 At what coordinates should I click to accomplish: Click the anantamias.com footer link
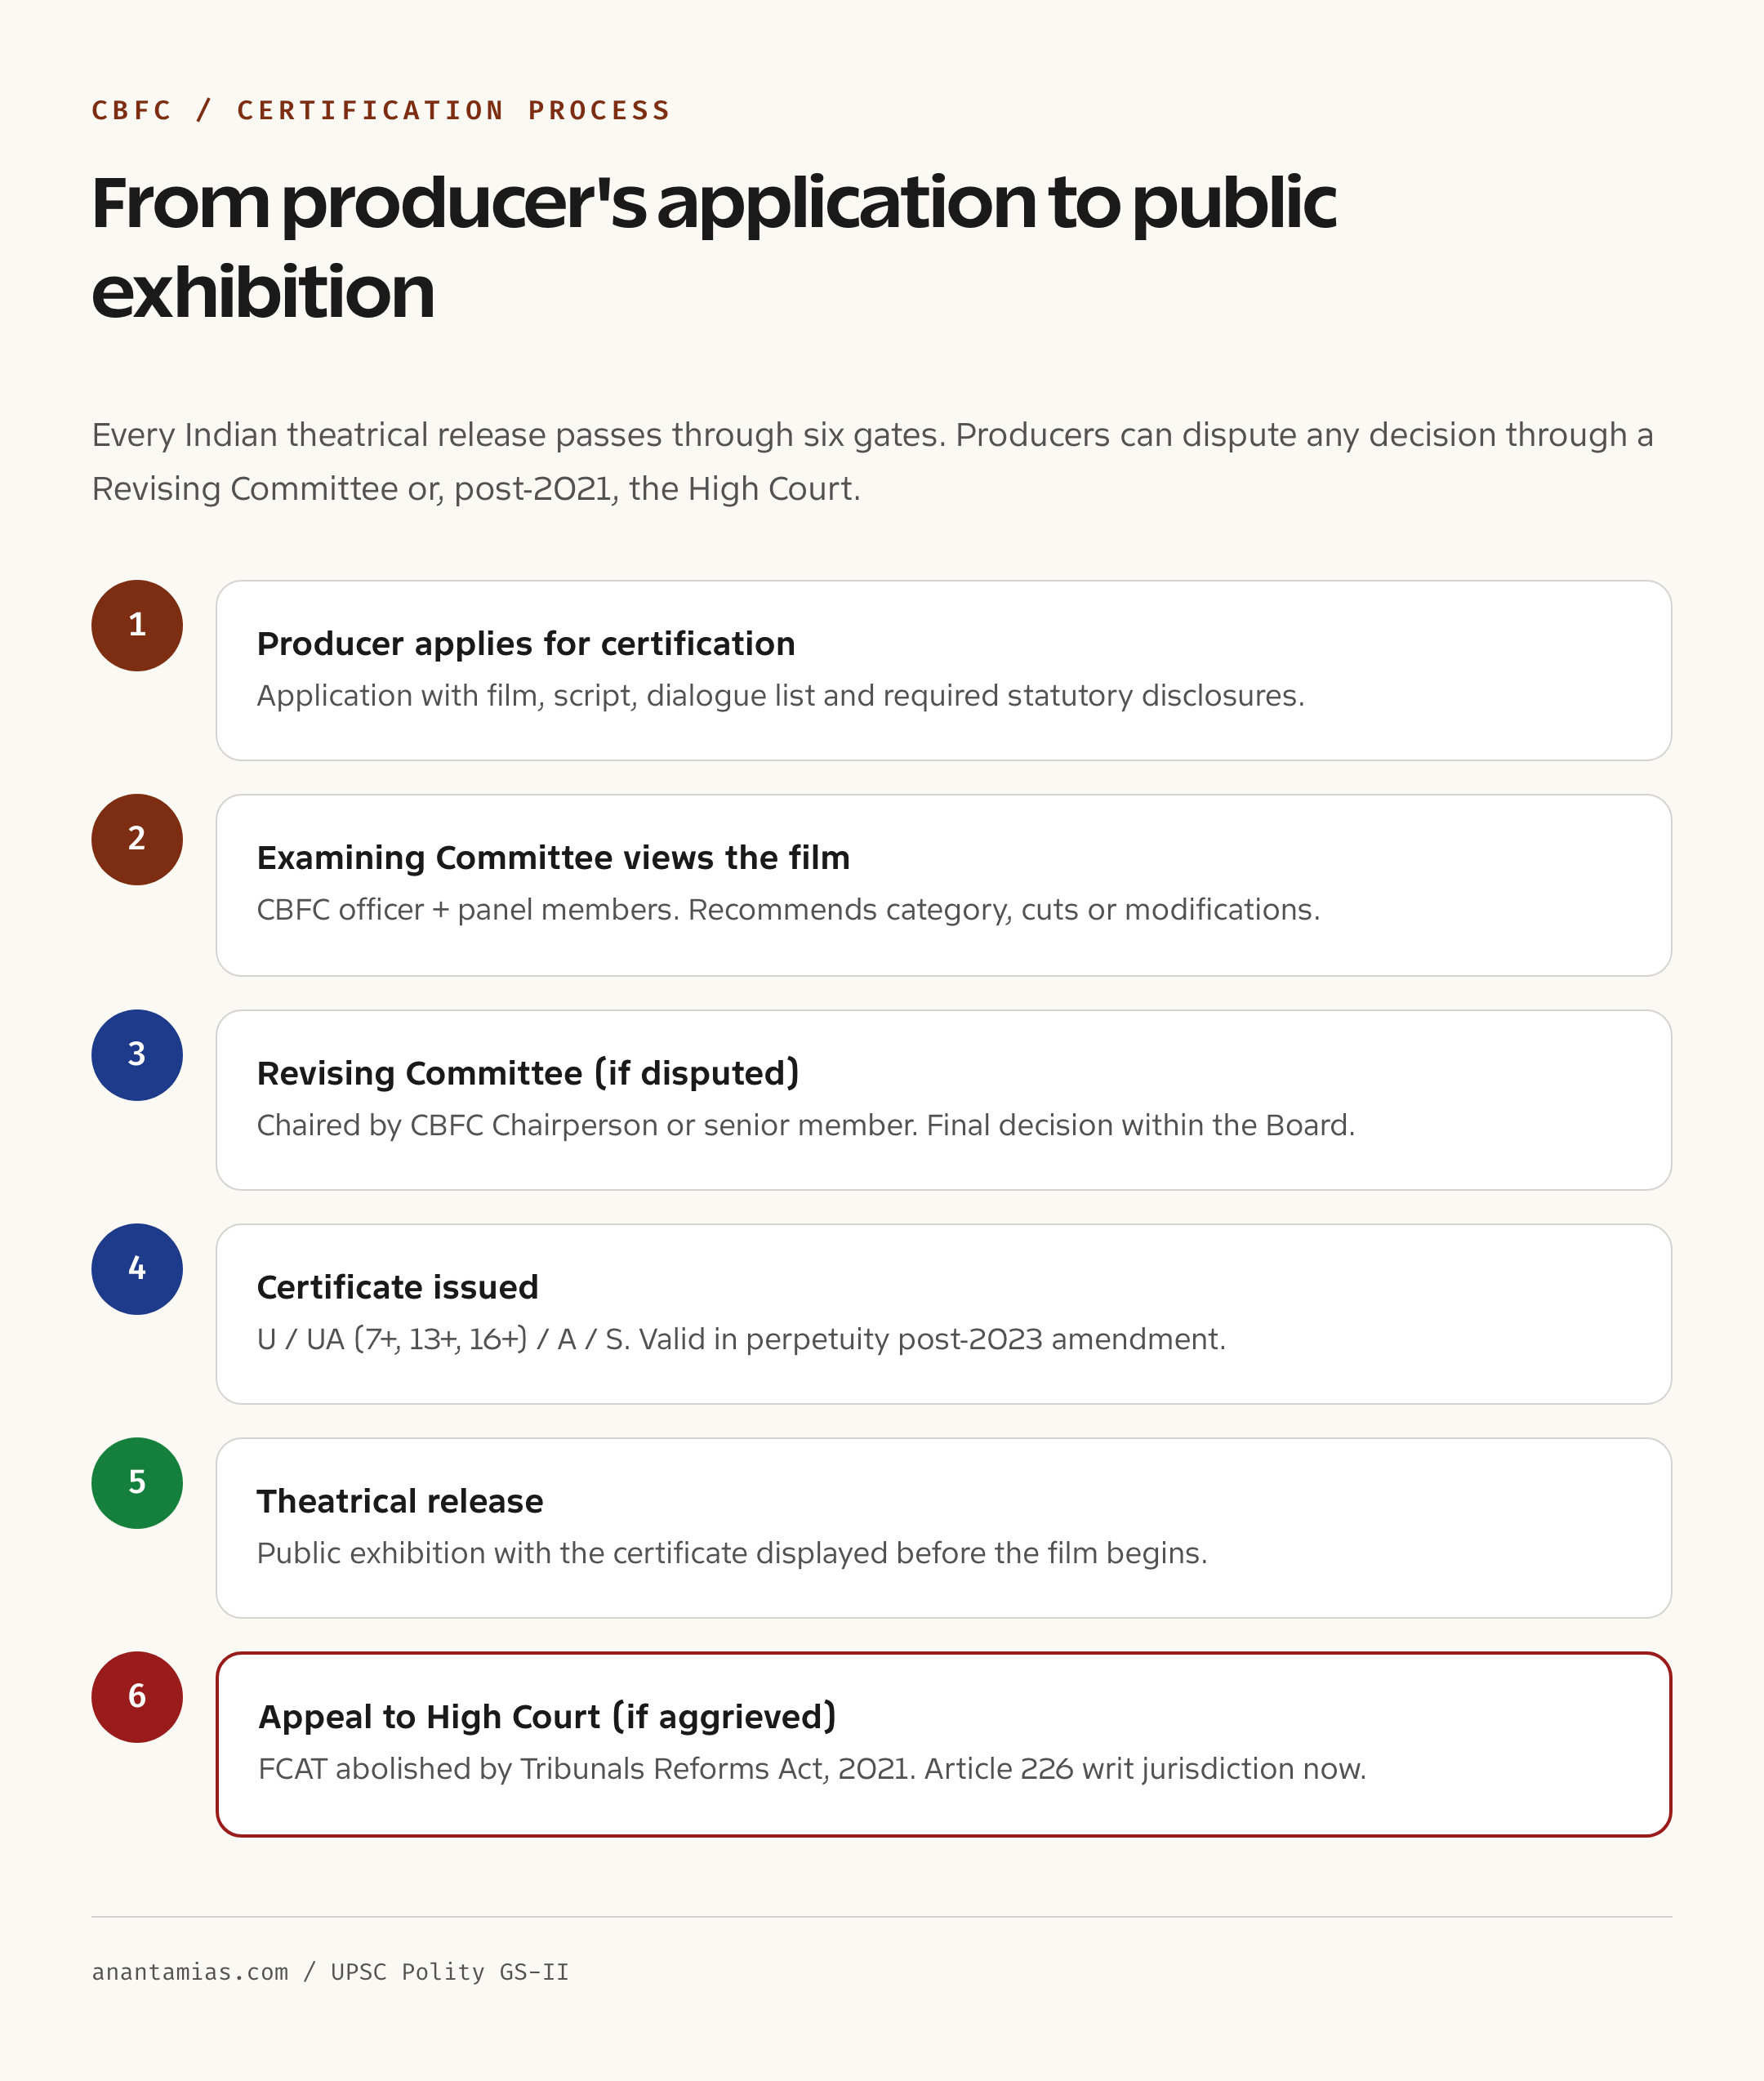[190, 1971]
